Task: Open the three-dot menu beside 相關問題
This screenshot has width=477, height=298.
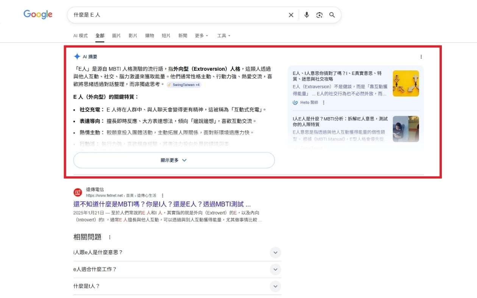Action: (x=109, y=237)
